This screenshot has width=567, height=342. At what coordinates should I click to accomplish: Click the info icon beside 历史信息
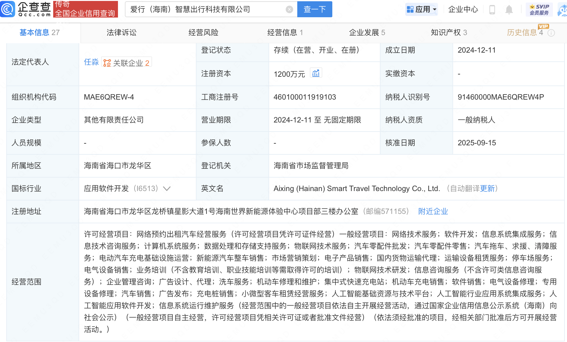point(551,33)
